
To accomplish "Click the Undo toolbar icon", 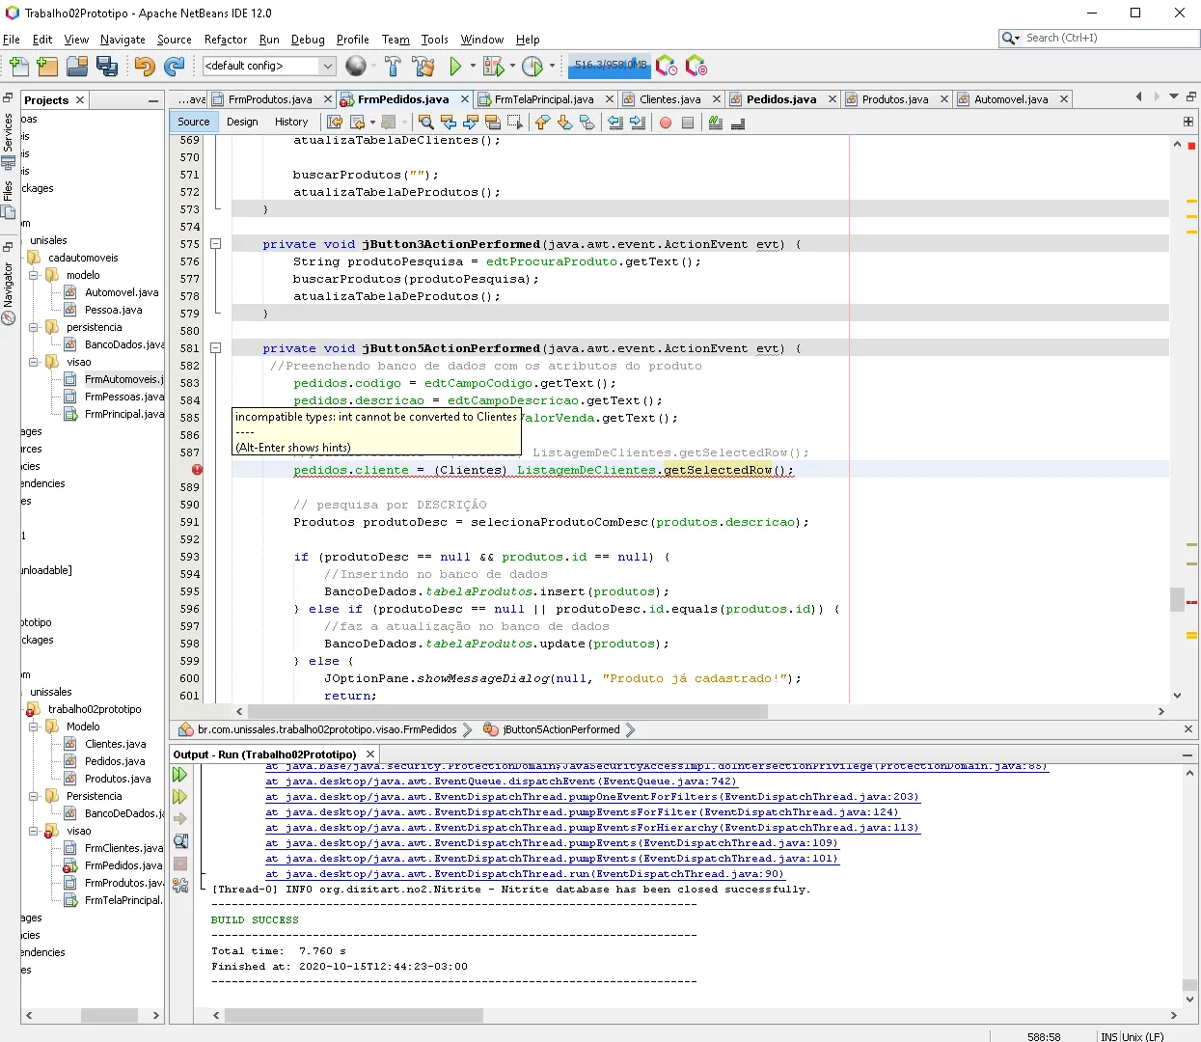I will coord(145,67).
